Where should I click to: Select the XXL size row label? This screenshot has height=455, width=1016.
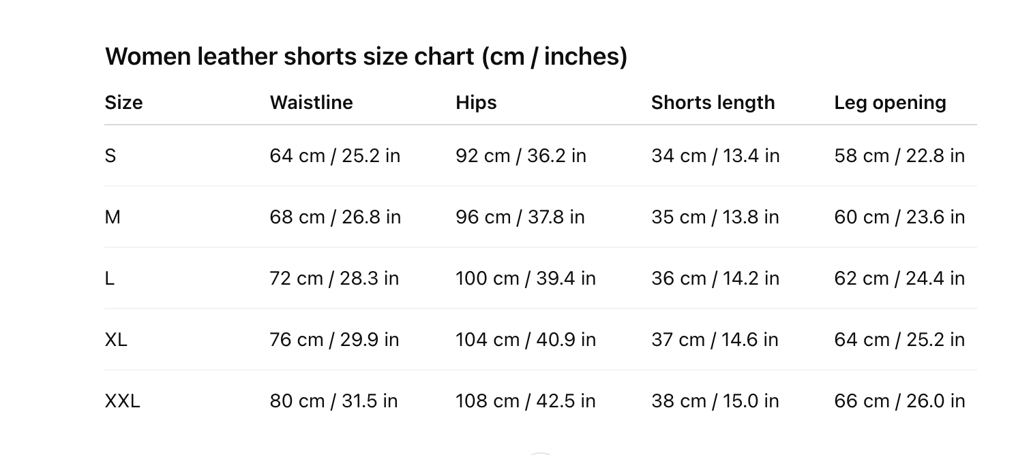coord(122,401)
